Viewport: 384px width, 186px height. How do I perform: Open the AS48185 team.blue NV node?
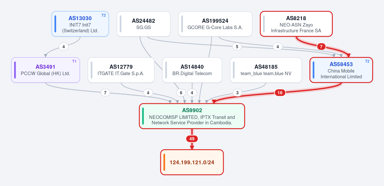(266, 70)
